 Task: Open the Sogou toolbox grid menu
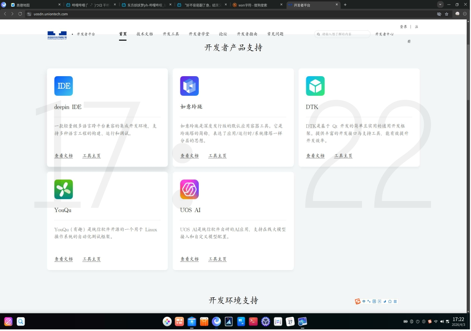pos(395,302)
